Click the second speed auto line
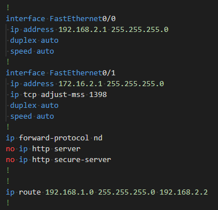 (32, 116)
